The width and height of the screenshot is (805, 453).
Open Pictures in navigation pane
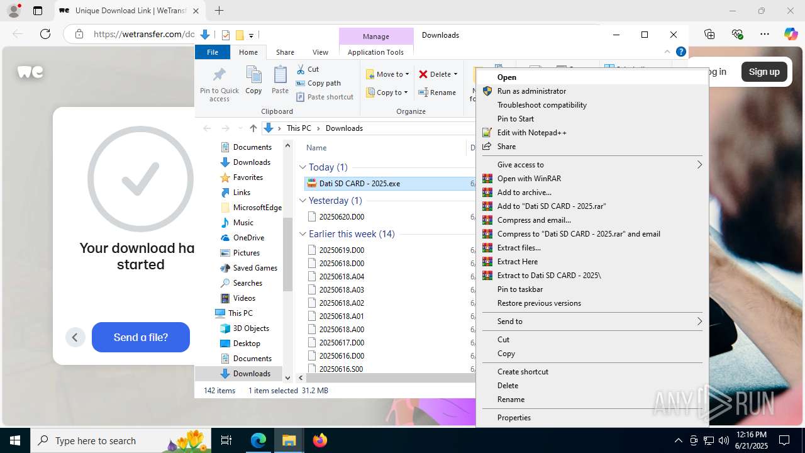tap(246, 253)
